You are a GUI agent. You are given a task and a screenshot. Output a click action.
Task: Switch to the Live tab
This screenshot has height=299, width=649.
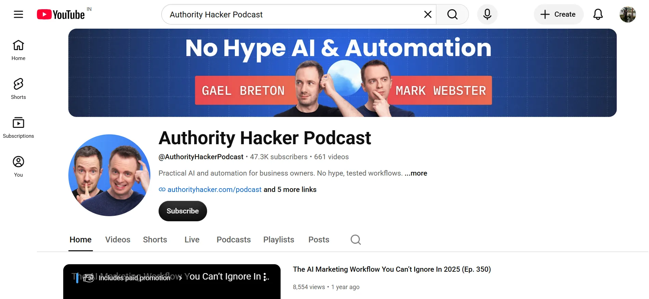(192, 240)
